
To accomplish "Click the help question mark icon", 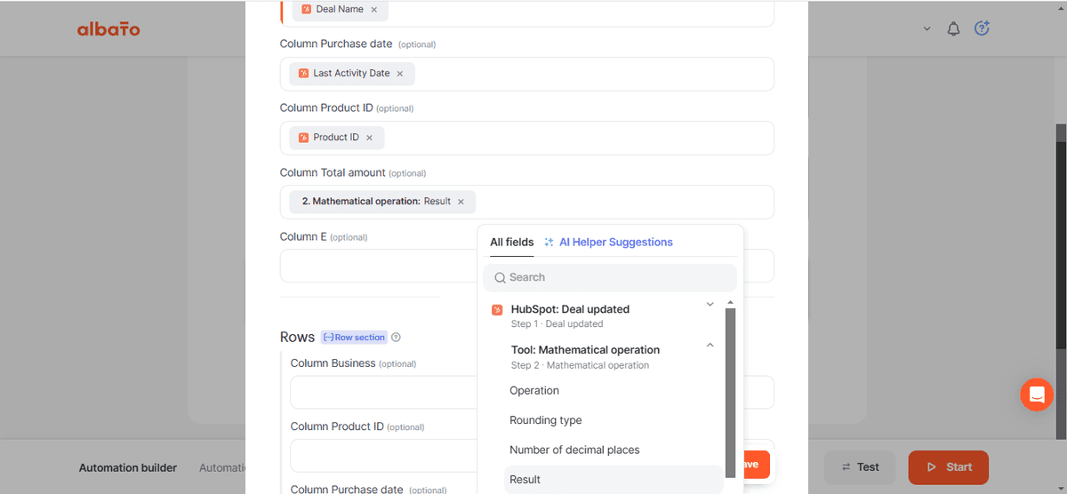I will (x=982, y=28).
